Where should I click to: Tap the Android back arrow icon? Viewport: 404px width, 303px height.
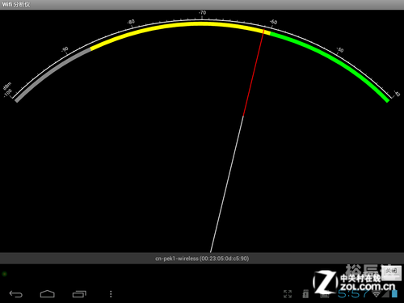click(15, 294)
